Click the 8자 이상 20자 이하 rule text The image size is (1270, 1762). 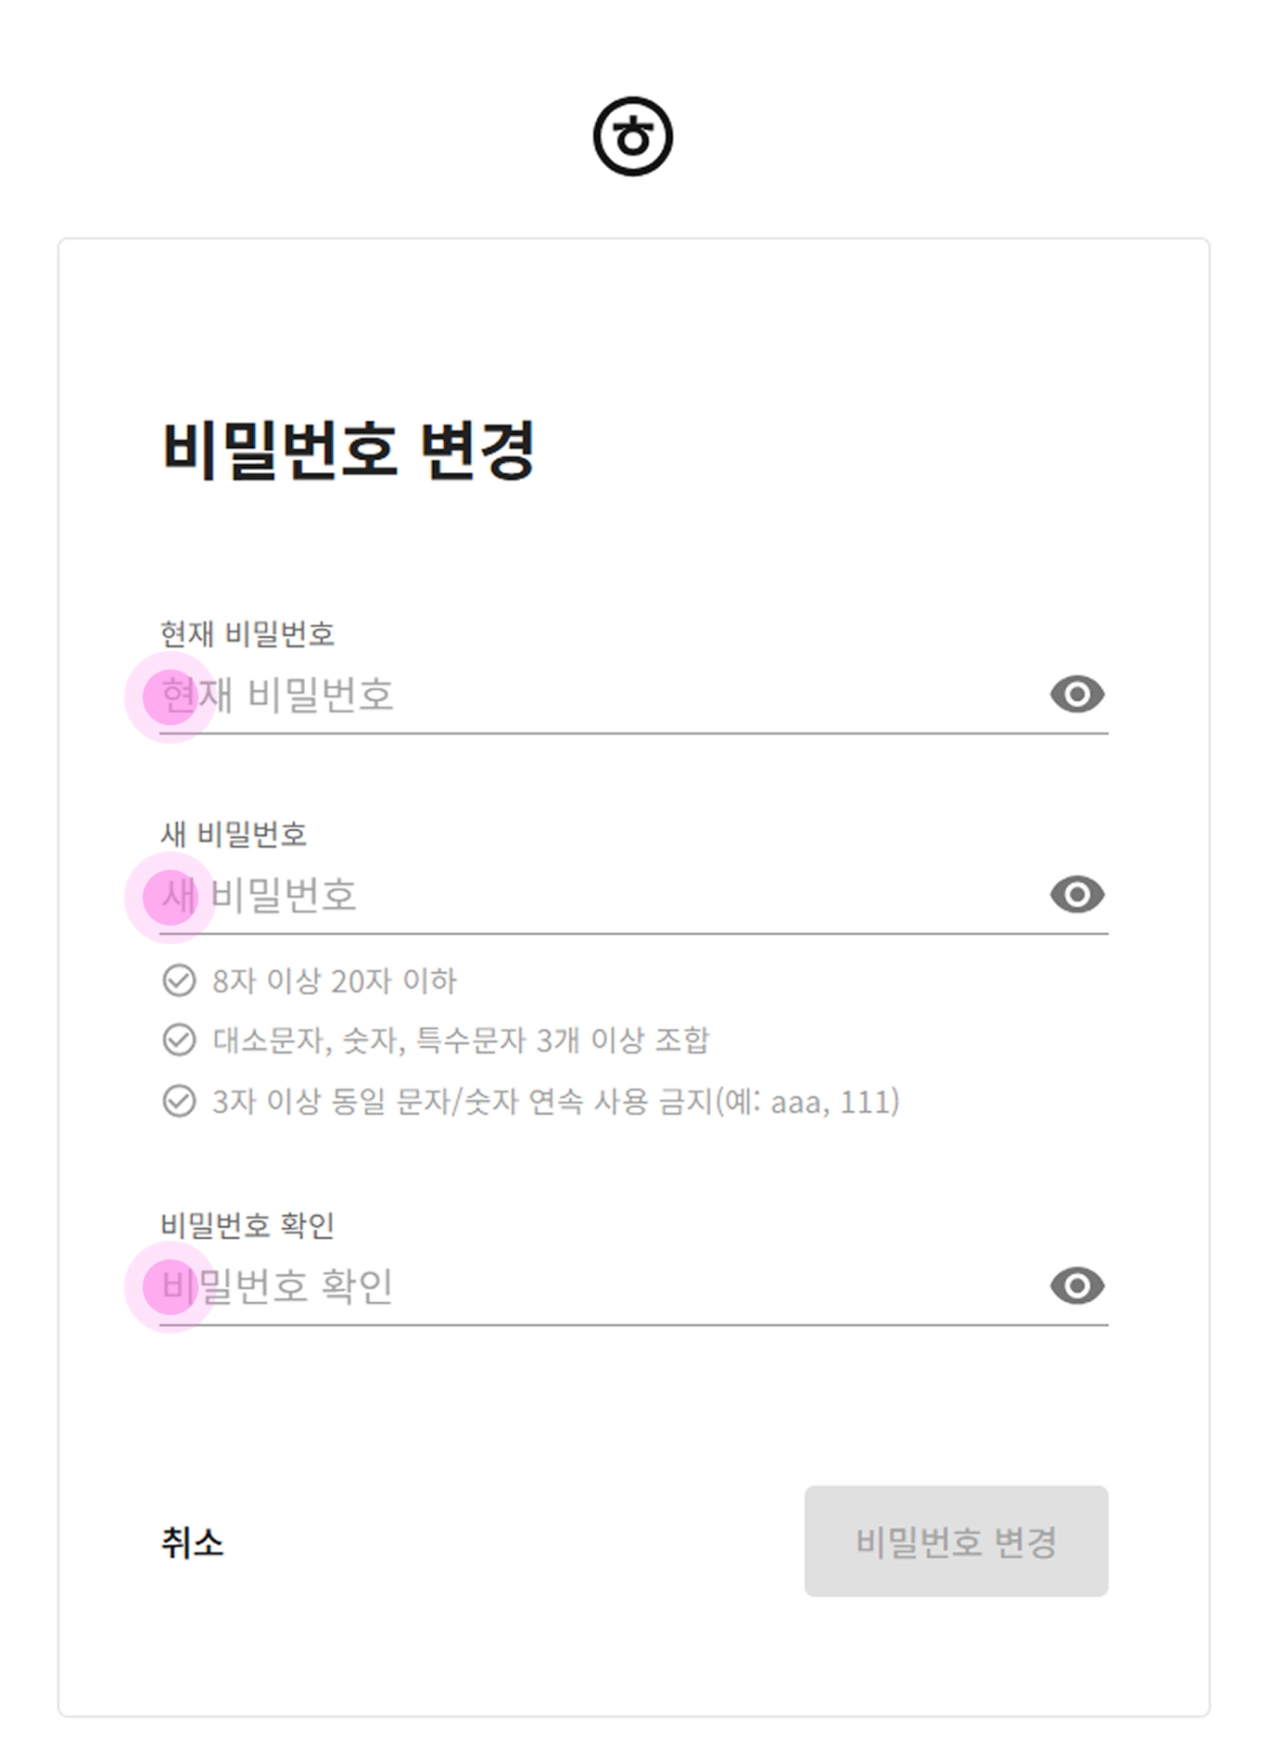tap(334, 981)
